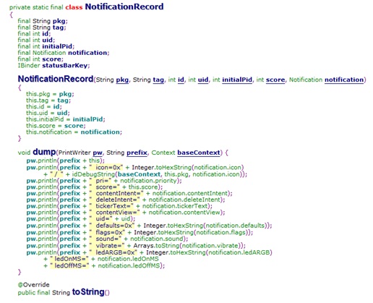This screenshot has height=303, width=373.
Task: Click the highlighted ' icon=0x' string literal
Action: [x=106, y=167]
